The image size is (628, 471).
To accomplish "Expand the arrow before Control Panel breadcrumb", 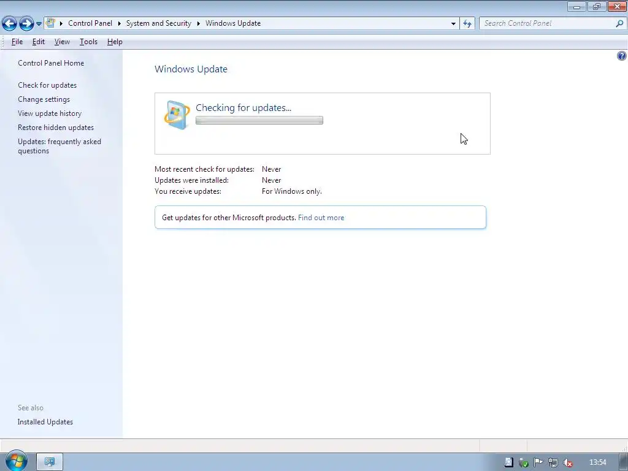I will point(61,23).
